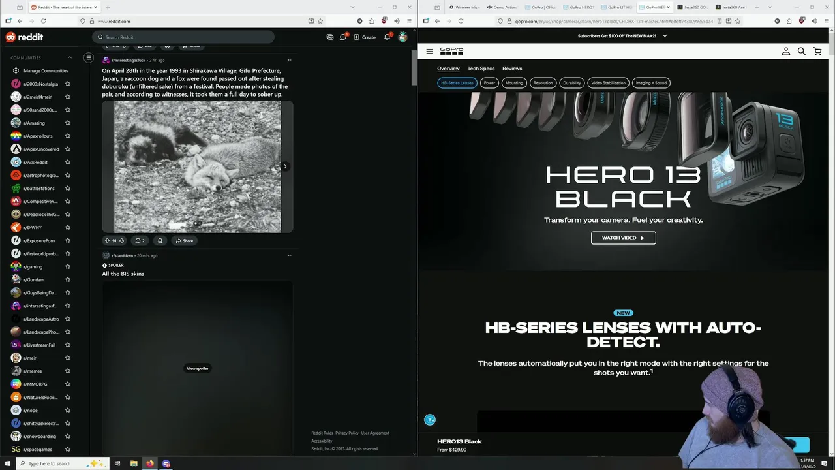
Task: Open GoPro account profile icon
Action: pos(786,51)
